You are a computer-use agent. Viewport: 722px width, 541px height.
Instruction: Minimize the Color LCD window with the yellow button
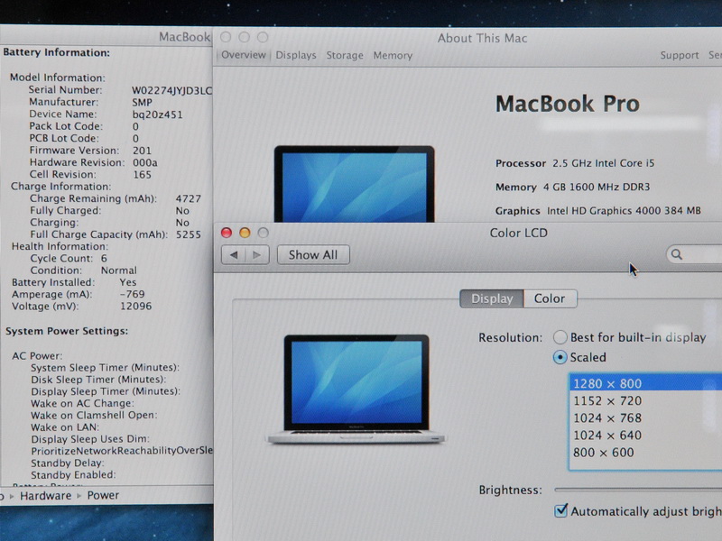pos(245,233)
